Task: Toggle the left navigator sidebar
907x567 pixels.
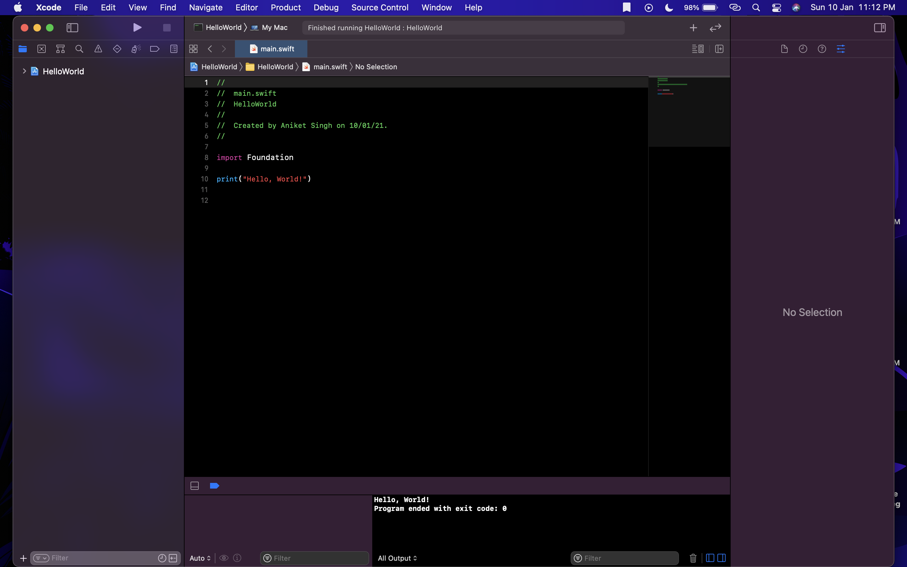Action: [x=72, y=28]
